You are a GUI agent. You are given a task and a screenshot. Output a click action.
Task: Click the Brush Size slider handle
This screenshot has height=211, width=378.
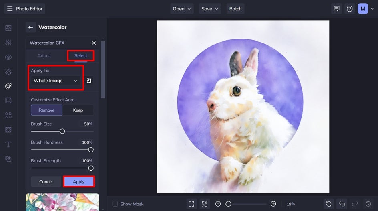coord(62,131)
